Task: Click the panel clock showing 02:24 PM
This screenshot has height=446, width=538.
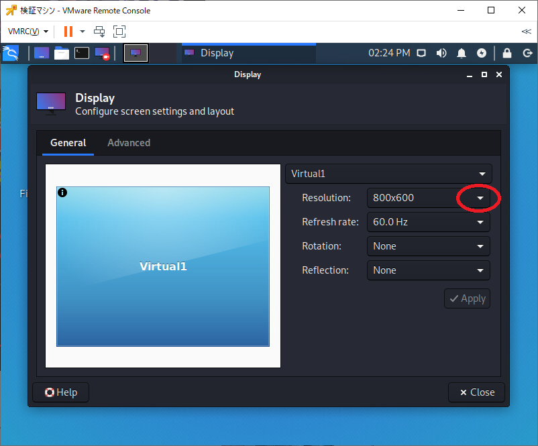Action: pyautogui.click(x=389, y=53)
